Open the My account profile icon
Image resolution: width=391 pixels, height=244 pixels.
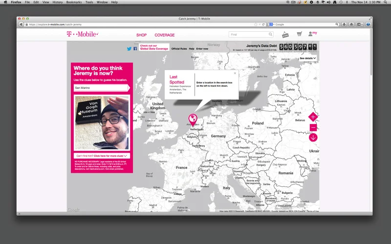(x=312, y=34)
